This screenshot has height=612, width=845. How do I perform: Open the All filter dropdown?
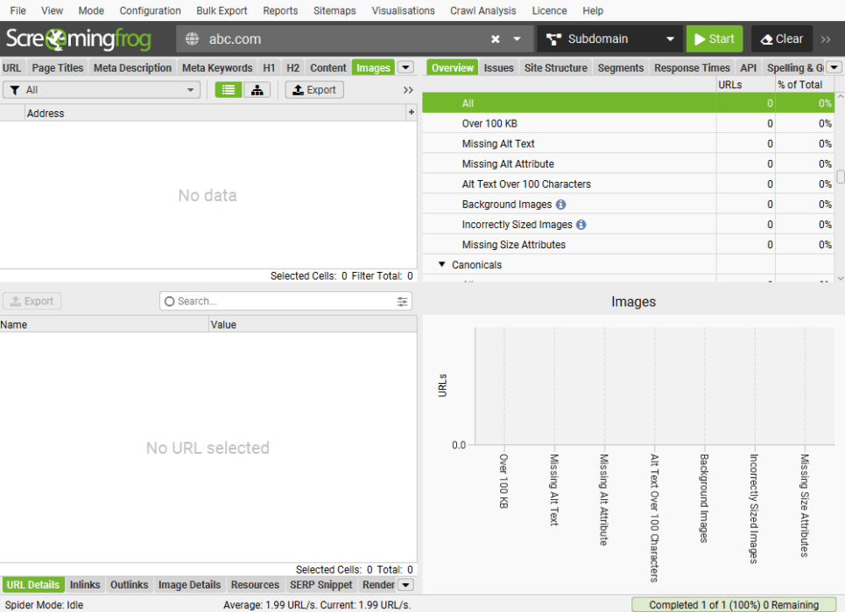189,89
